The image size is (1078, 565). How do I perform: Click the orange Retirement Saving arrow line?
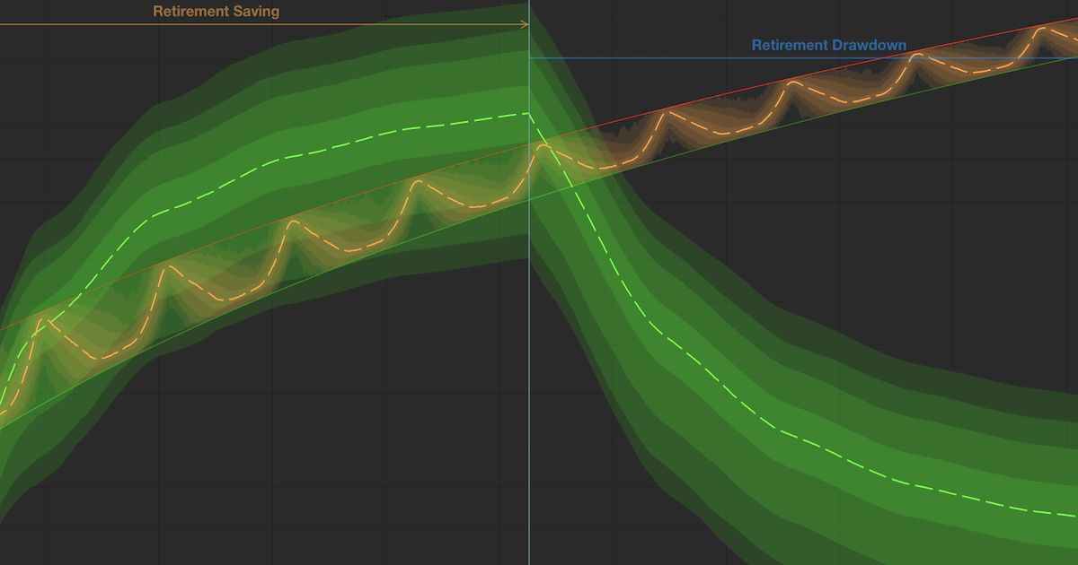[x=269, y=25]
